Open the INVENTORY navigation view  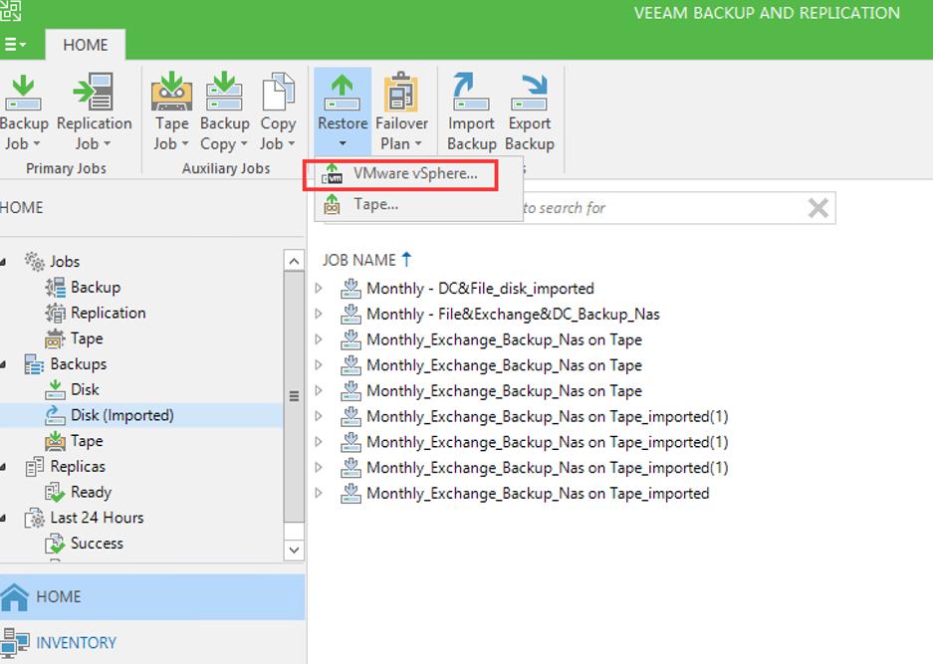point(76,642)
